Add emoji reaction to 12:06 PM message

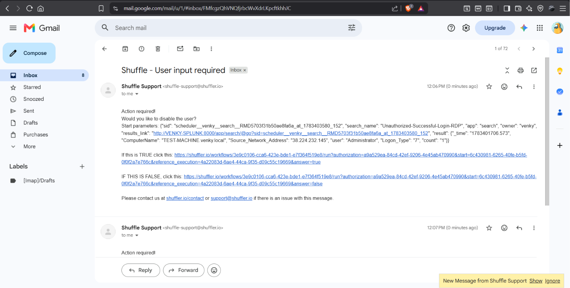[x=504, y=86]
